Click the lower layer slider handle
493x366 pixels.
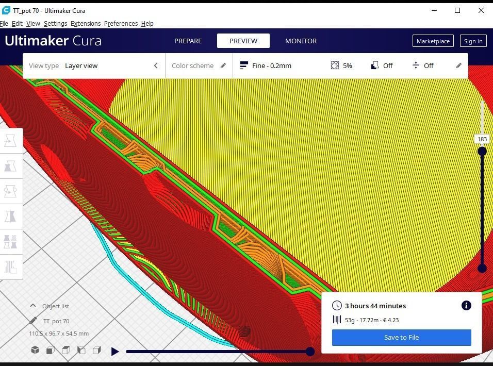pos(482,268)
